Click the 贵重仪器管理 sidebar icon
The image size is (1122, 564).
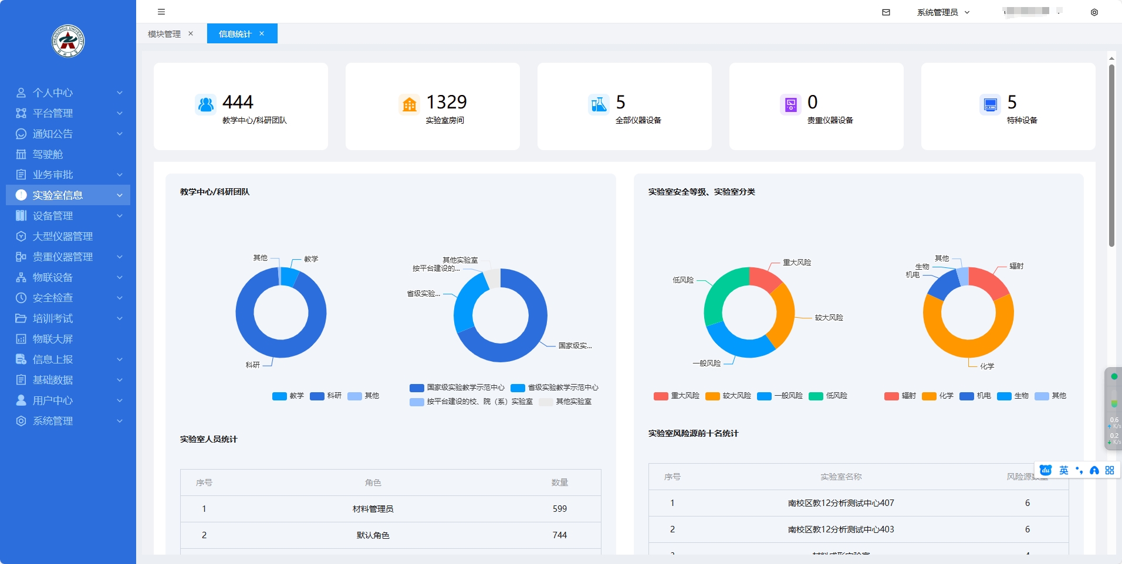(21, 257)
